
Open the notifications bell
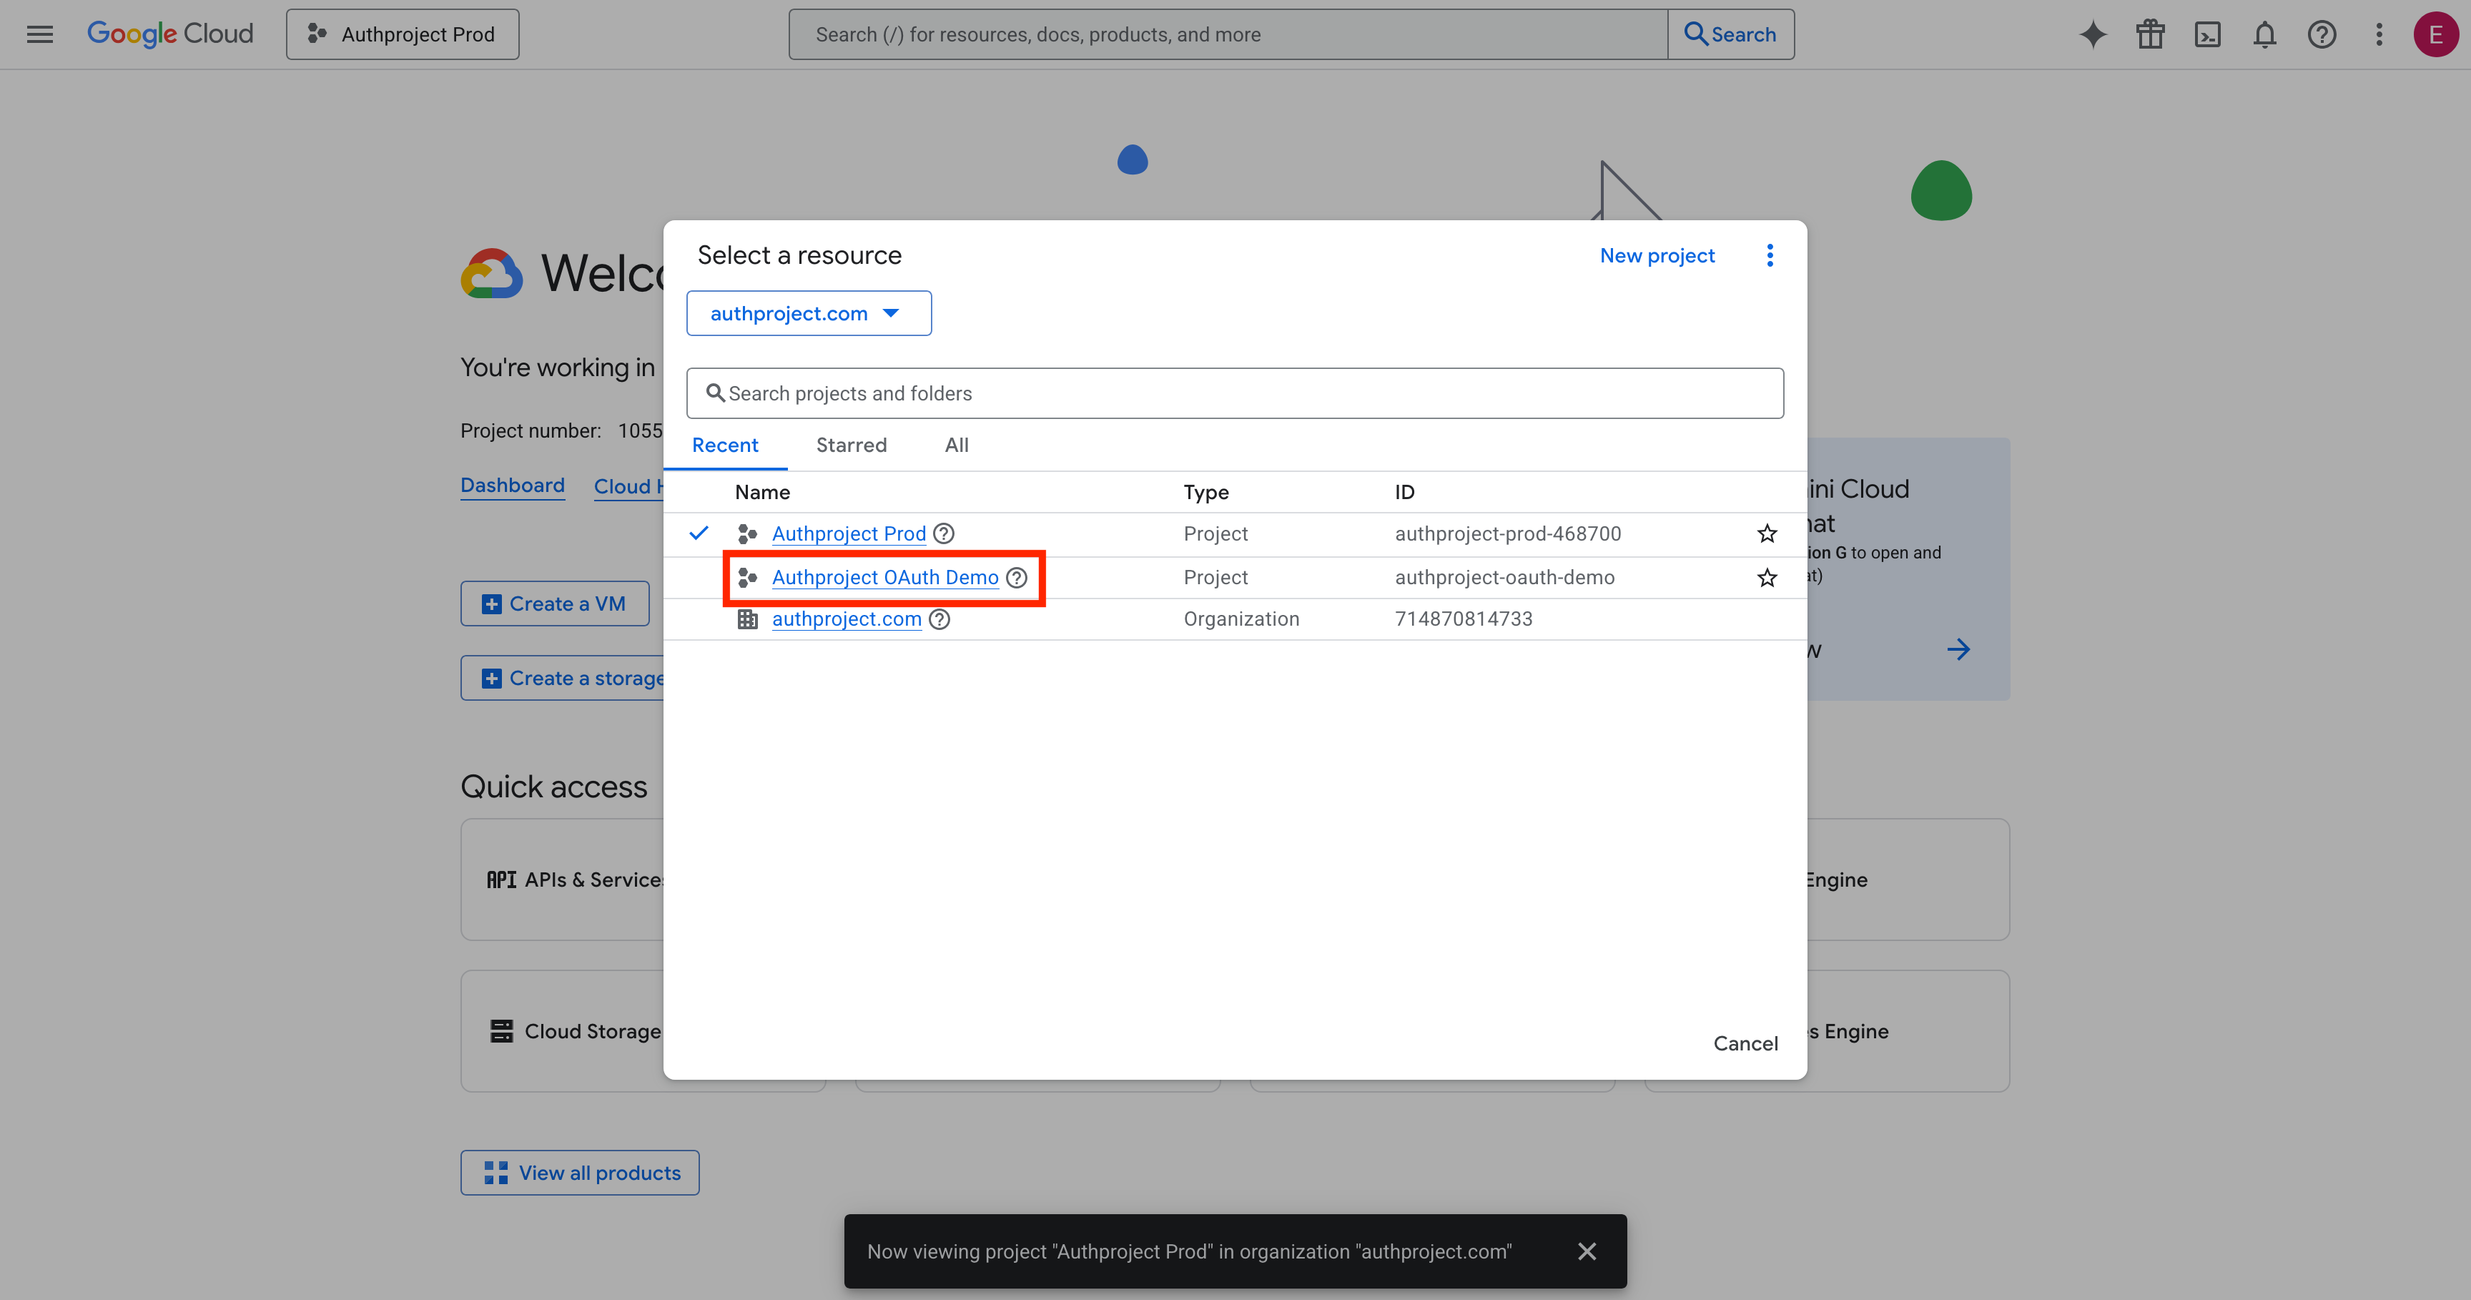(2264, 34)
